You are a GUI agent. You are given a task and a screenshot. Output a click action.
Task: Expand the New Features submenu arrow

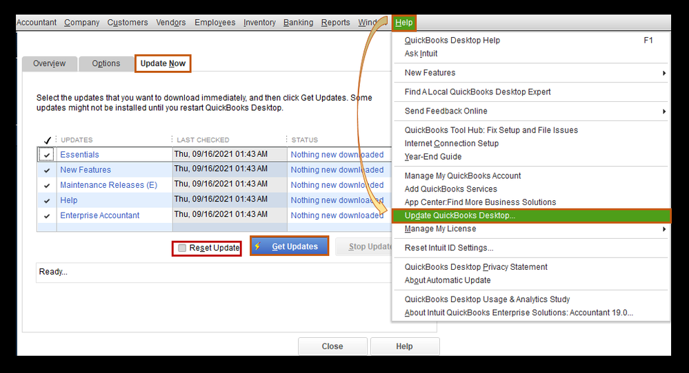click(664, 73)
